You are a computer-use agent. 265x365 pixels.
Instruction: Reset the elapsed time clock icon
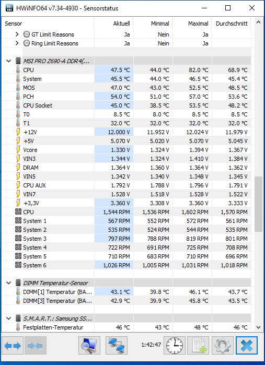click(175, 346)
